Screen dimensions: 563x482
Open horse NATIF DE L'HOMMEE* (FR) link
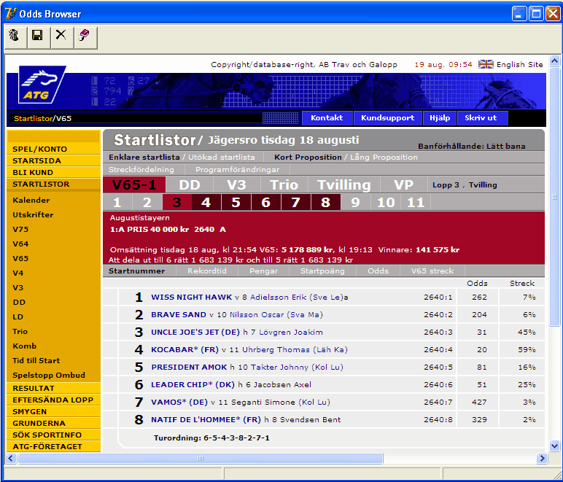[206, 419]
